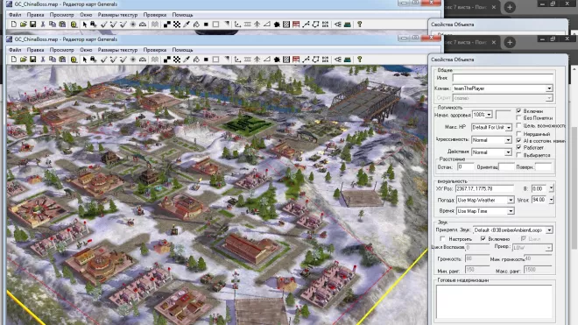Click the spinner arrows next to Угол 94.00
Screen dimensions: 578x325
(x=551, y=200)
